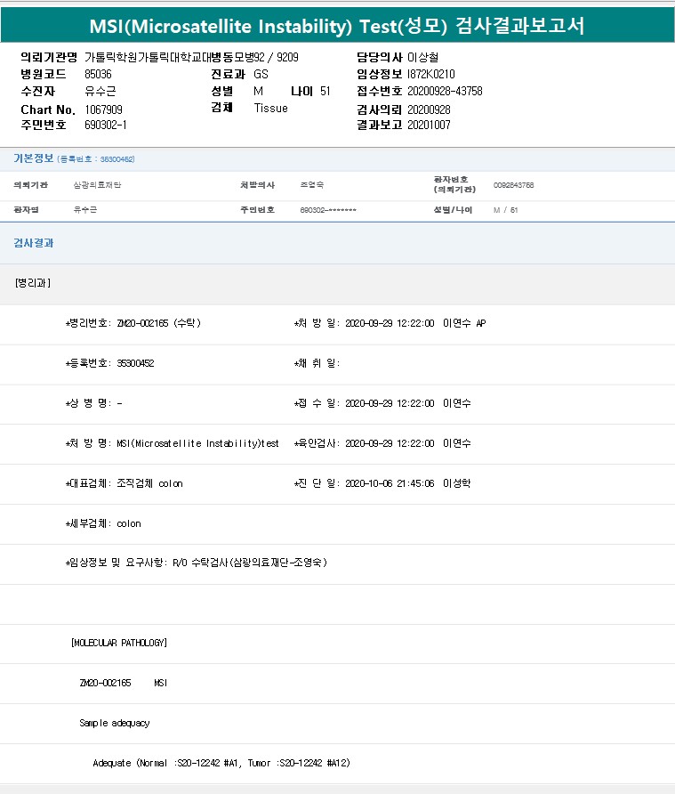The width and height of the screenshot is (675, 794).
Task: Click the 의뢰기관 value in 기본정보
Action: 97,185
